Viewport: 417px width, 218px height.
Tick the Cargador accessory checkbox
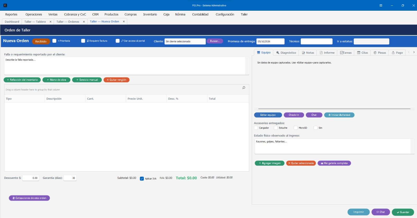click(x=256, y=128)
